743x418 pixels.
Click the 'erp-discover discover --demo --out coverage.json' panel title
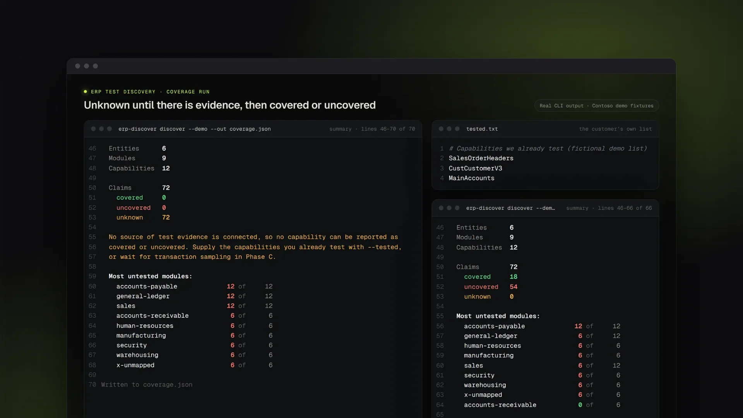pos(195,129)
